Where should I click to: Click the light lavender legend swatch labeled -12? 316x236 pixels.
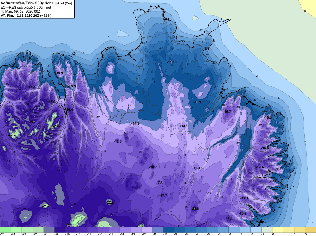(x=147, y=230)
